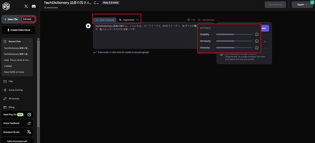The image size is (315, 143).
Task: Open the Billing section
Action: click(11, 107)
